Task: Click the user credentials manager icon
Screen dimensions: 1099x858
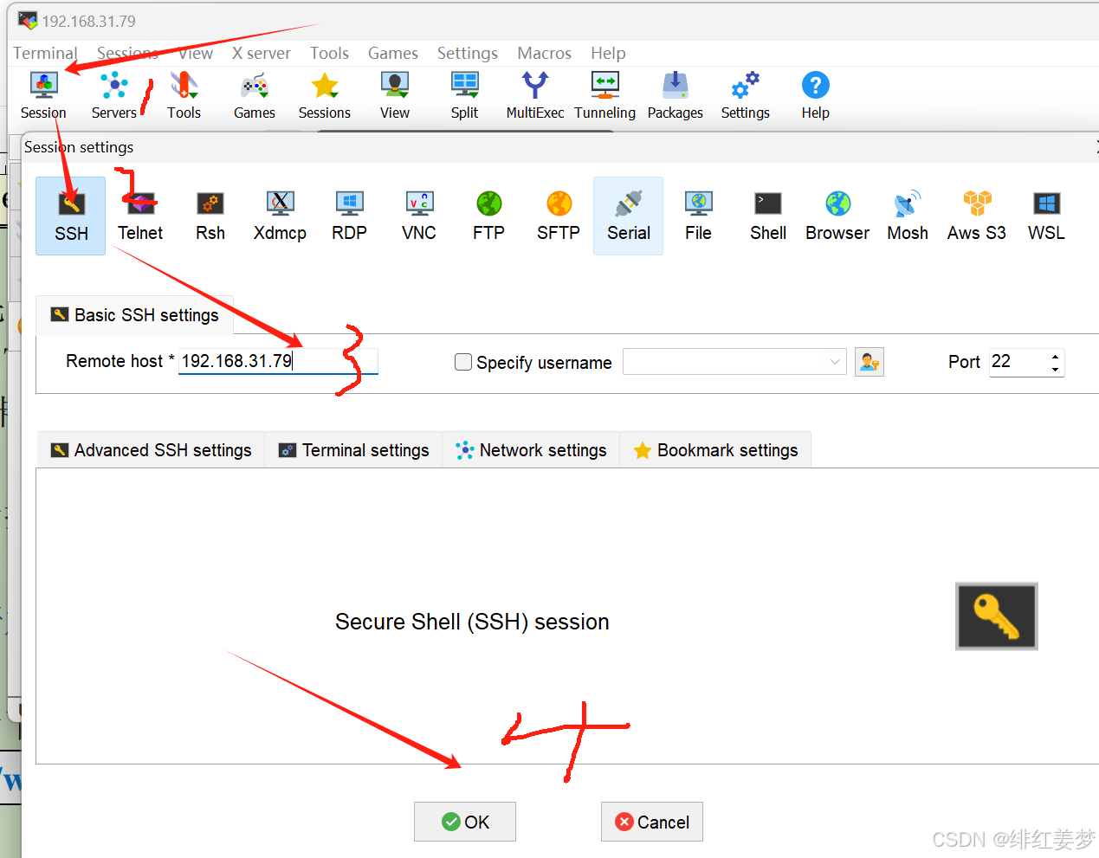Action: click(x=870, y=362)
